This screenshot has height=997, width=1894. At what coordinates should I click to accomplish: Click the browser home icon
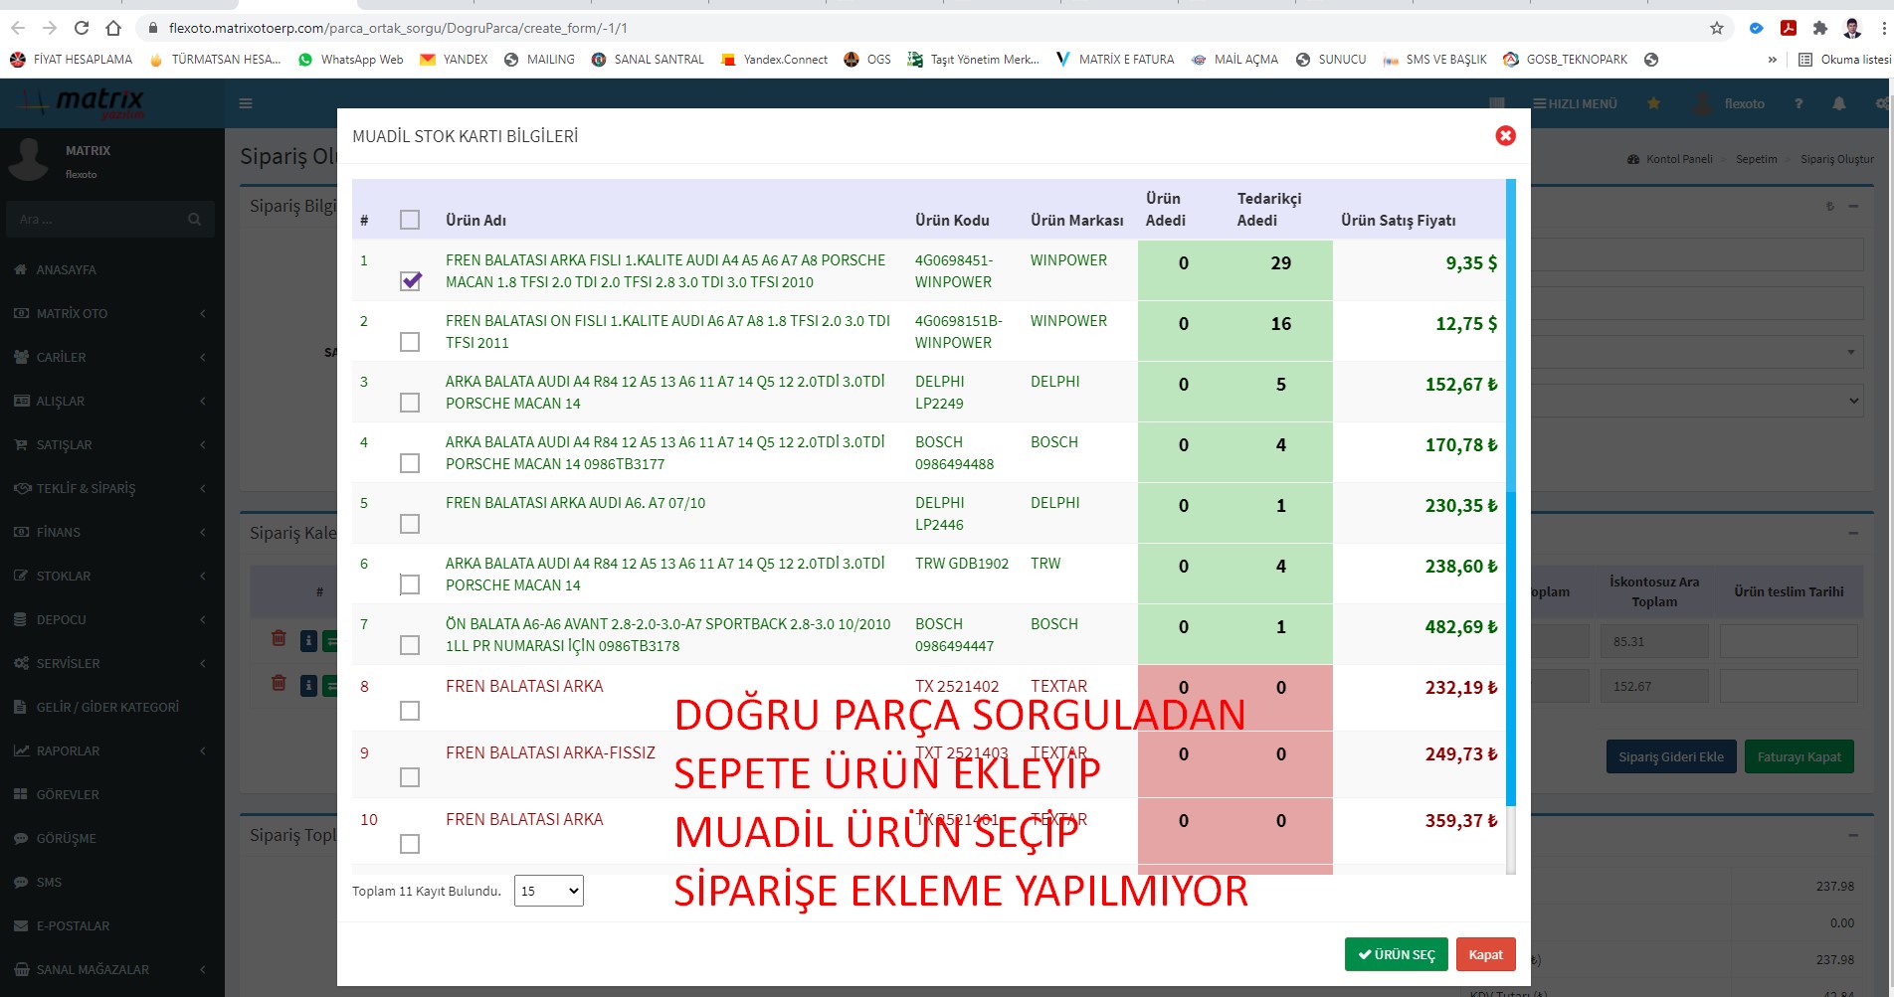pyautogui.click(x=113, y=28)
